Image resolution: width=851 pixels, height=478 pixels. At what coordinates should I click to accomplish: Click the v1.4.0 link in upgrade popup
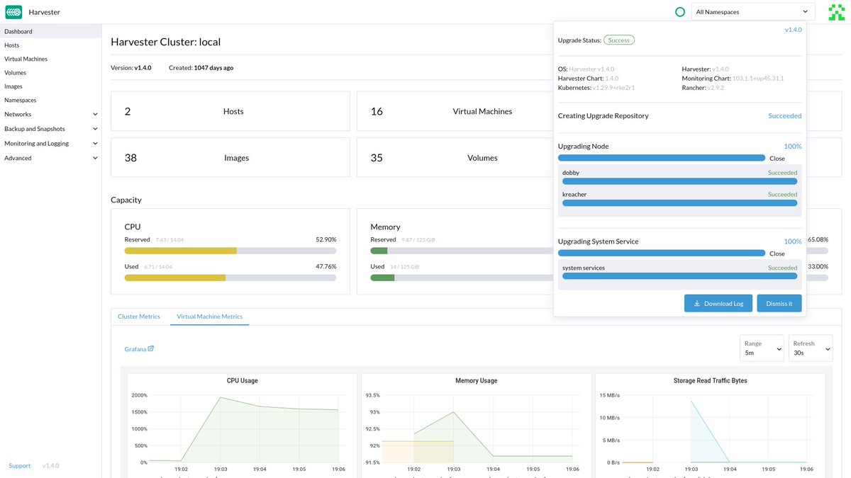[793, 30]
